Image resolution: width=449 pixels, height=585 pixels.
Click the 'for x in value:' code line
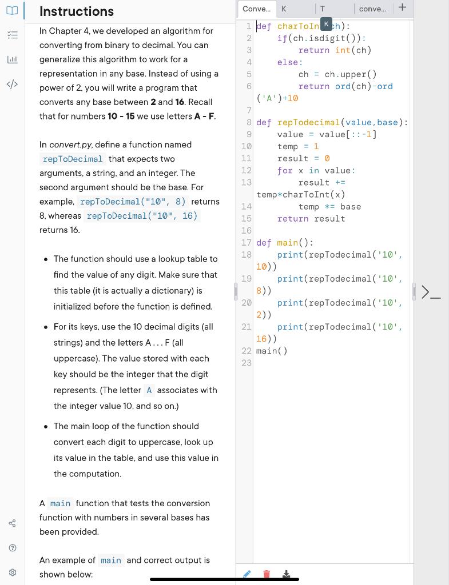[316, 170]
